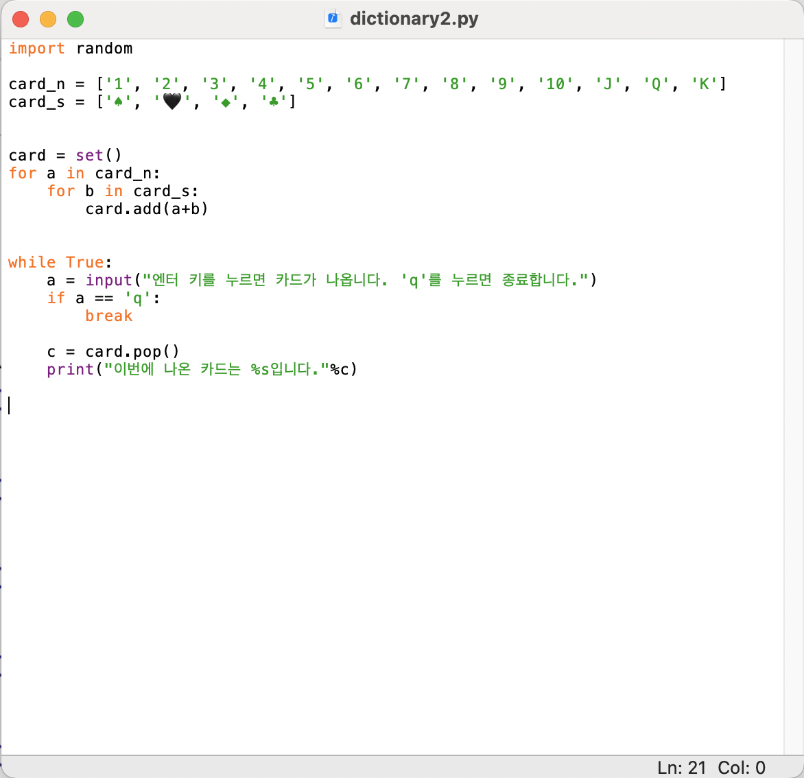Click the '1' string in card_n
The image size is (804, 778).
[x=119, y=84]
